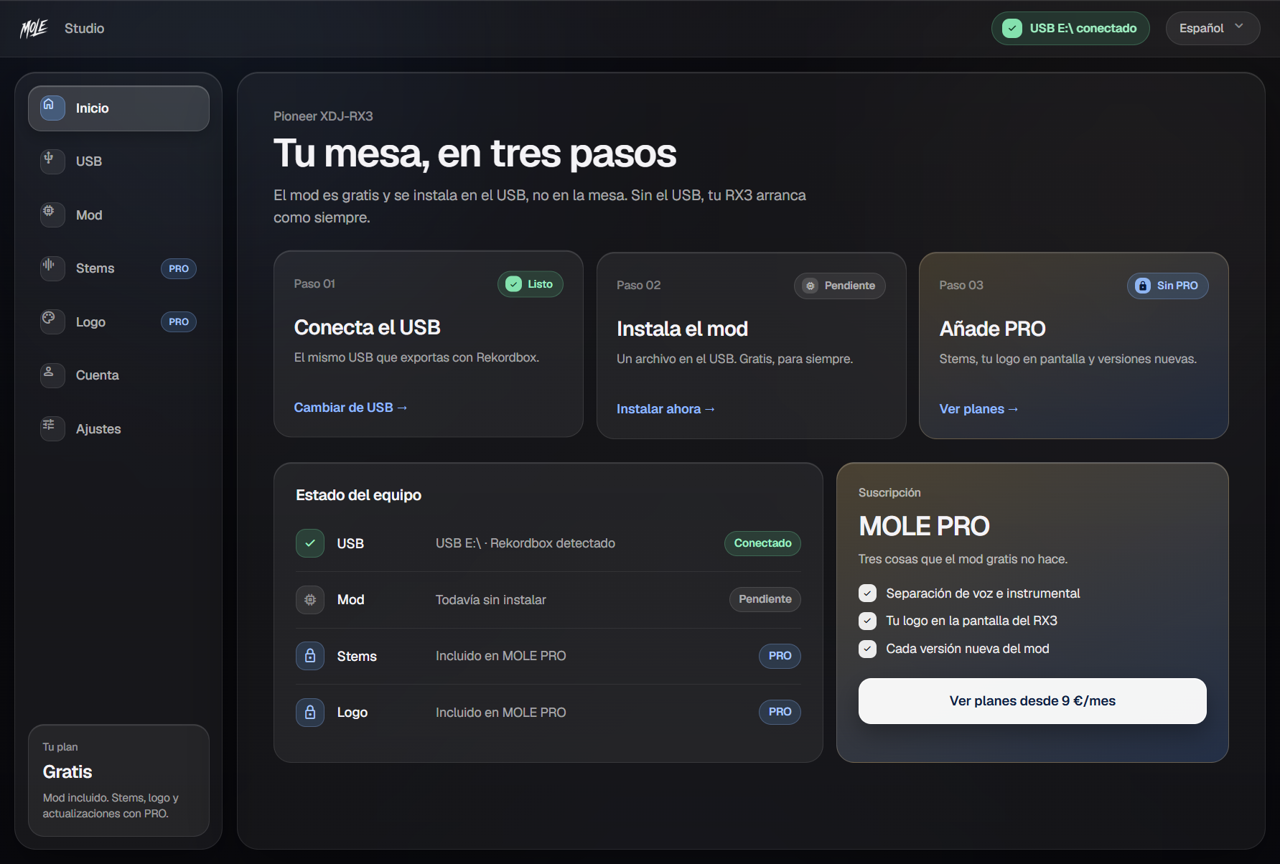Image resolution: width=1280 pixels, height=864 pixels.
Task: Open the Stems section in sidebar
Action: tap(118, 268)
